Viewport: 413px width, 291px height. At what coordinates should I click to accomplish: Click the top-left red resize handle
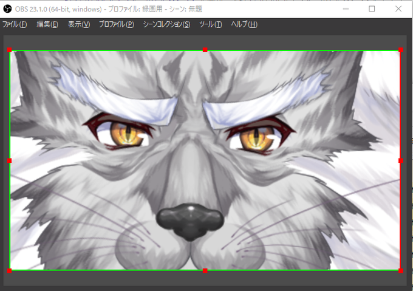click(9, 50)
